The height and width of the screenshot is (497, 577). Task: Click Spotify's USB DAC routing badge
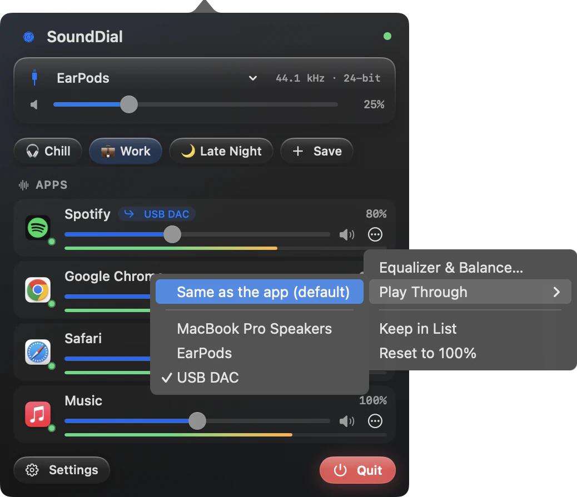pos(157,214)
